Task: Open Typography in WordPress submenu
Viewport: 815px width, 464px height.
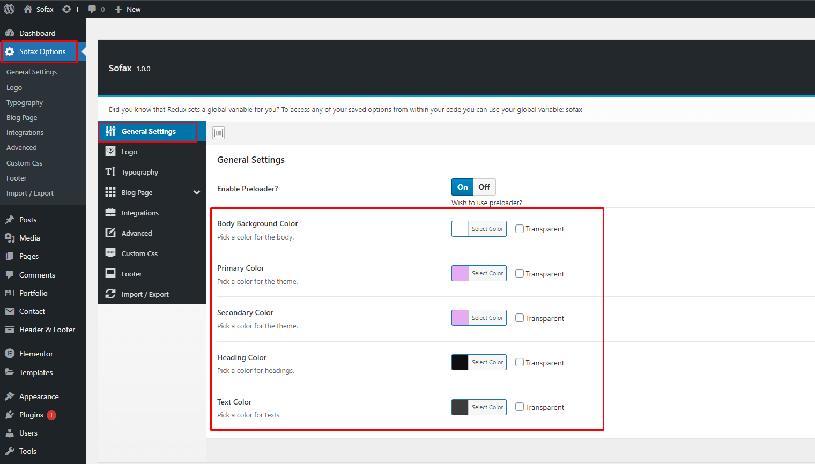Action: pos(25,103)
